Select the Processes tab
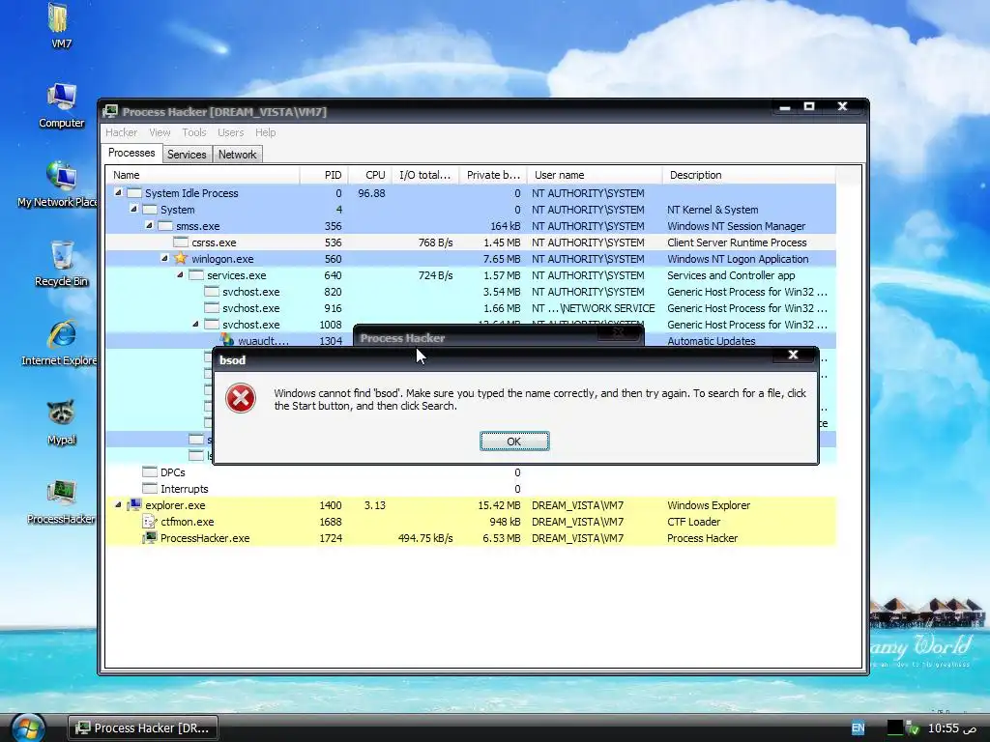The width and height of the screenshot is (990, 742). click(x=131, y=154)
